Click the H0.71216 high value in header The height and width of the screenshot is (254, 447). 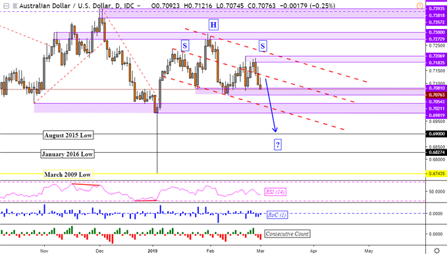(198, 6)
